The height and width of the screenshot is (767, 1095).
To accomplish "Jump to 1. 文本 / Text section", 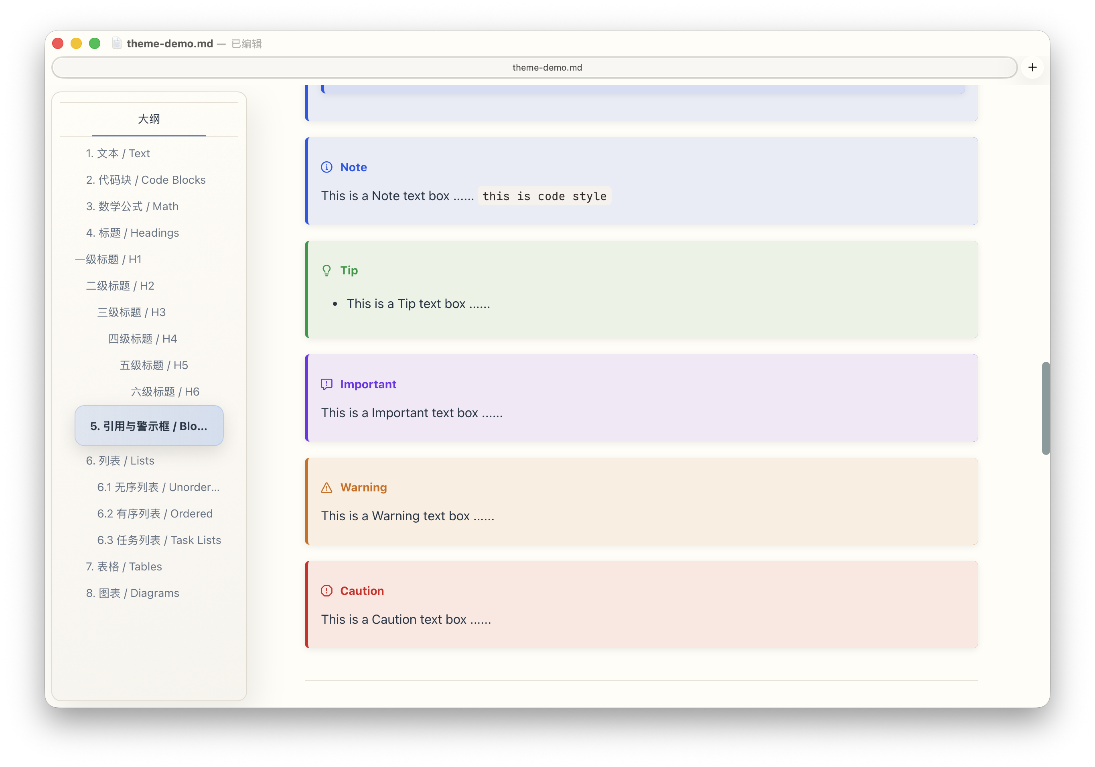I will pos(118,153).
